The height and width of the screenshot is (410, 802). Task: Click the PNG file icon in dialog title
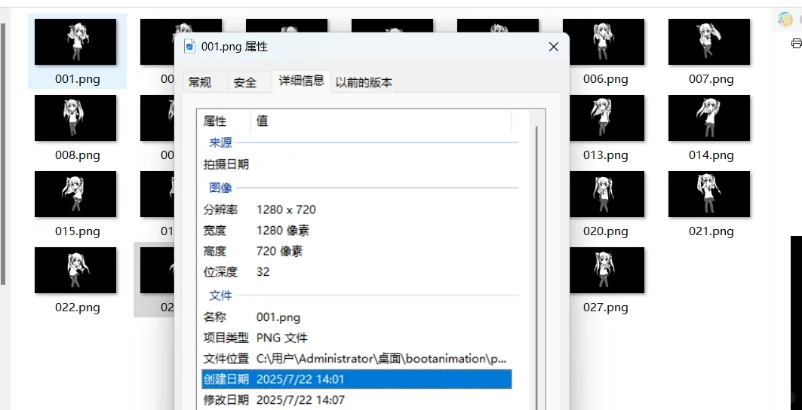(x=190, y=46)
